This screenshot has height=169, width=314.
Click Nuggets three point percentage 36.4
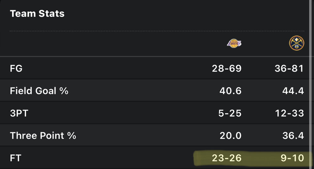click(293, 136)
